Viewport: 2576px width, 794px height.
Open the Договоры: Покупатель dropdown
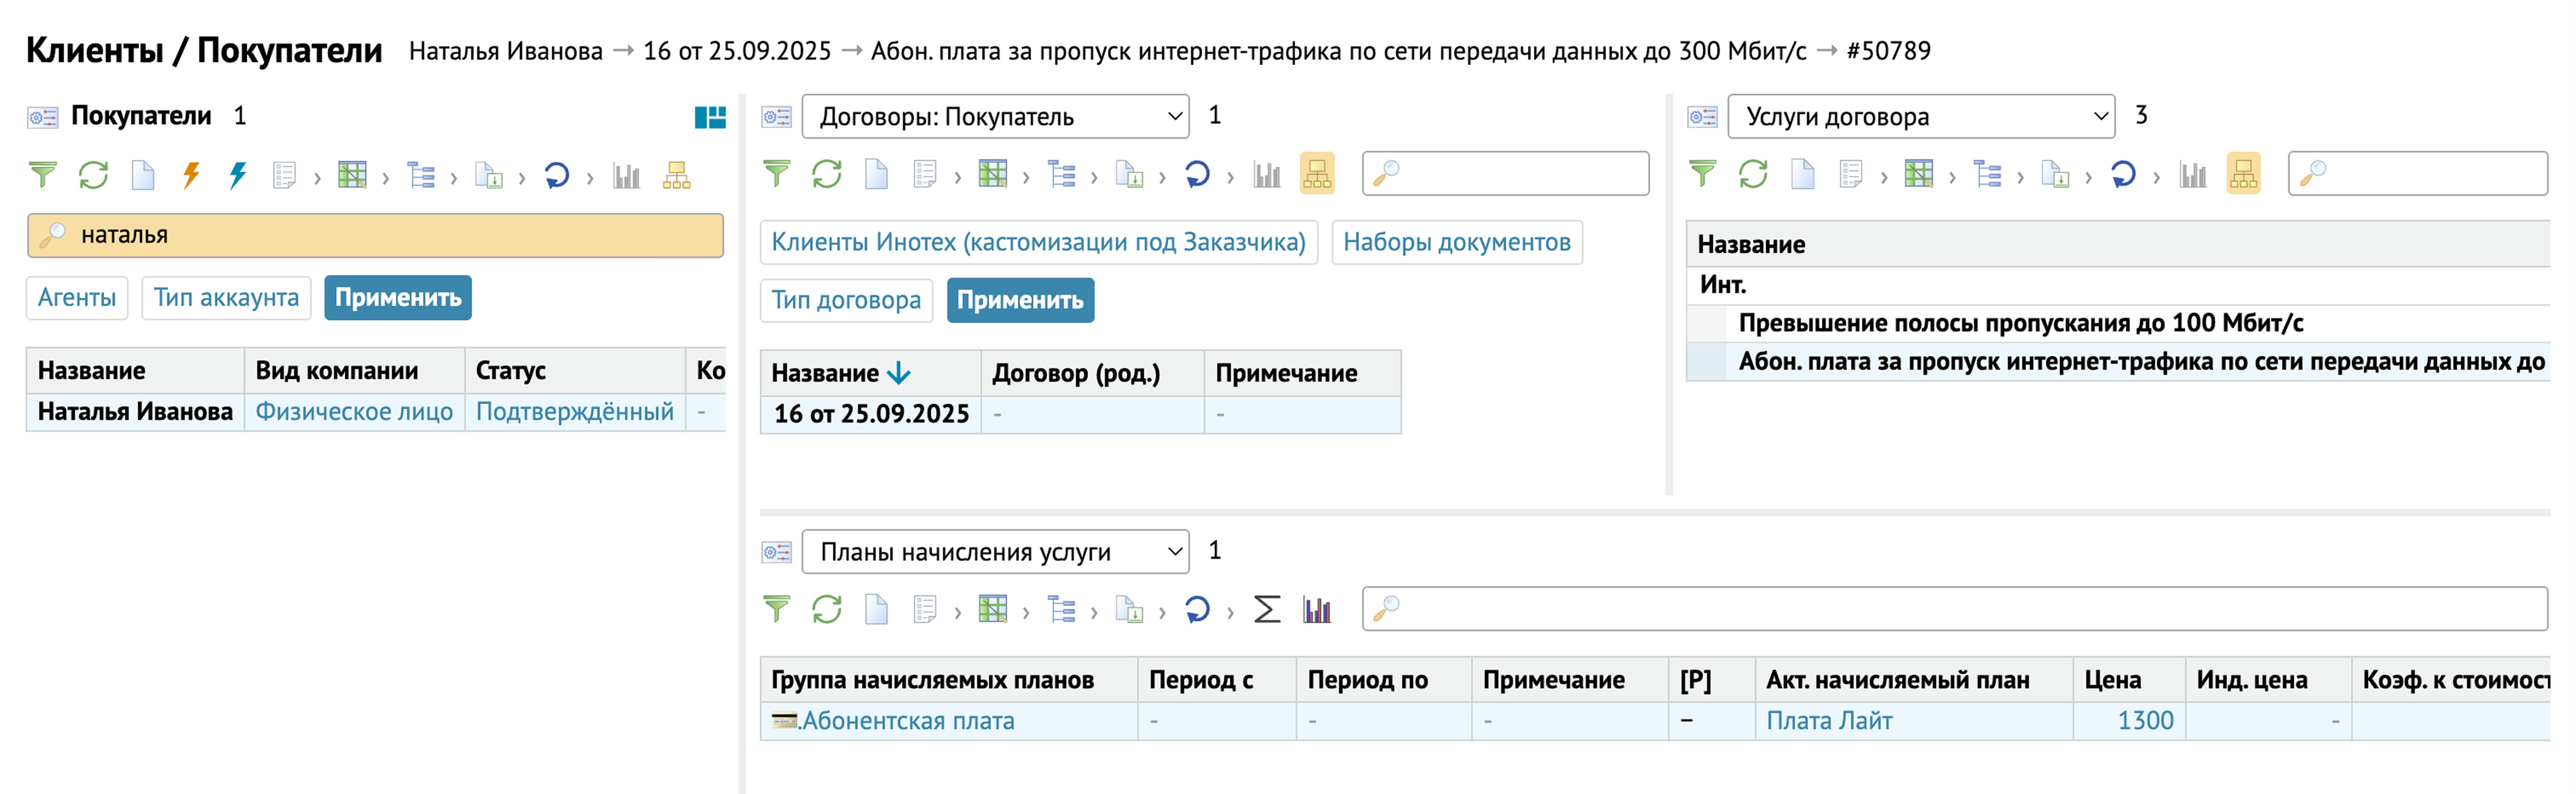(995, 117)
